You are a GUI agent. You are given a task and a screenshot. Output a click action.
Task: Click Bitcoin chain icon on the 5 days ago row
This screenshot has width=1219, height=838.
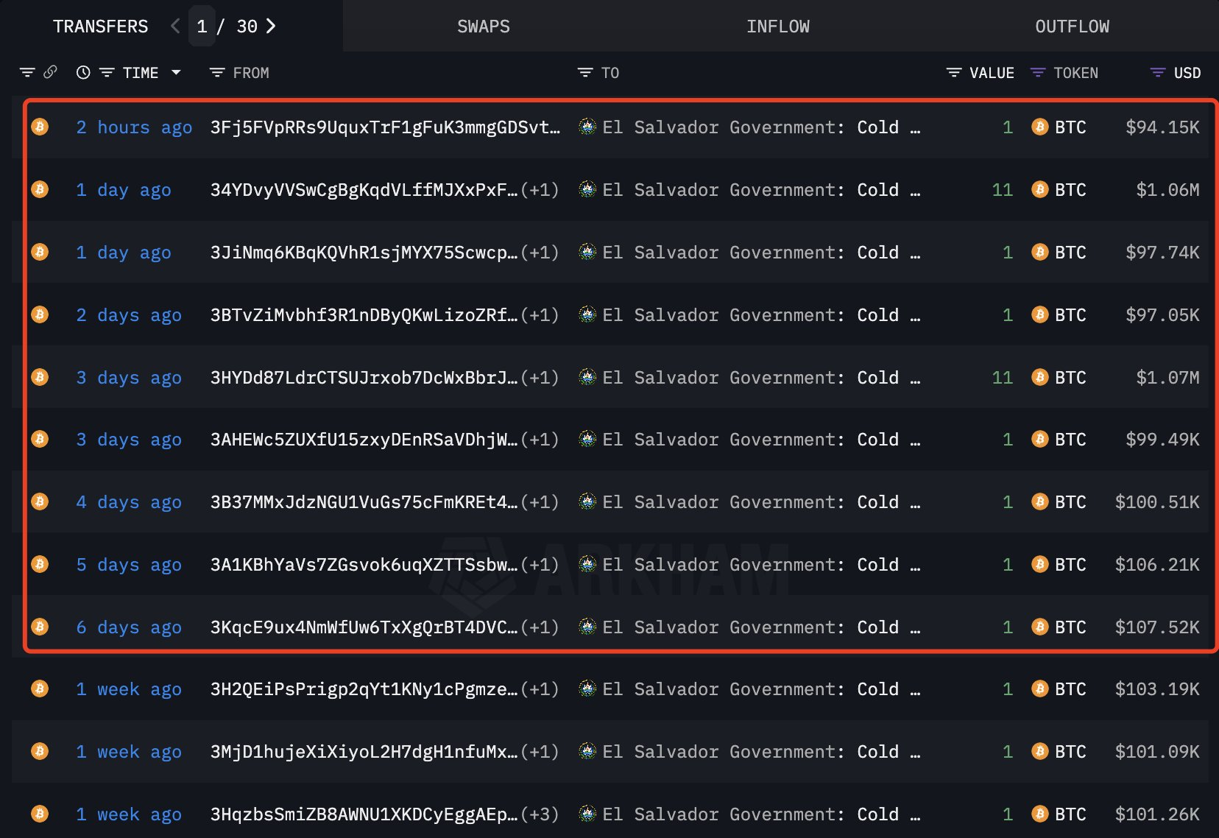40,564
